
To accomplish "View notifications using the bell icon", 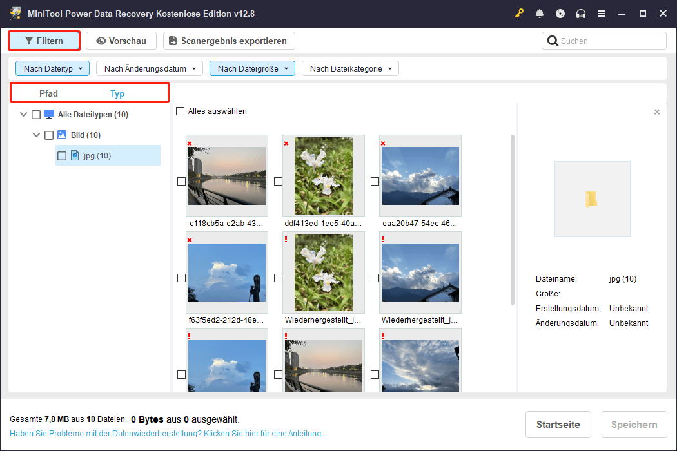I will (x=540, y=13).
